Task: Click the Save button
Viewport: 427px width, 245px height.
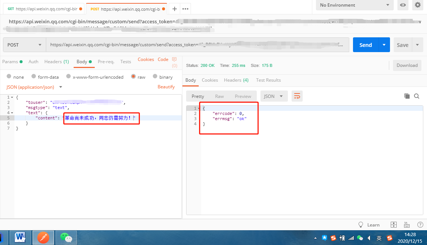Action: coord(403,45)
